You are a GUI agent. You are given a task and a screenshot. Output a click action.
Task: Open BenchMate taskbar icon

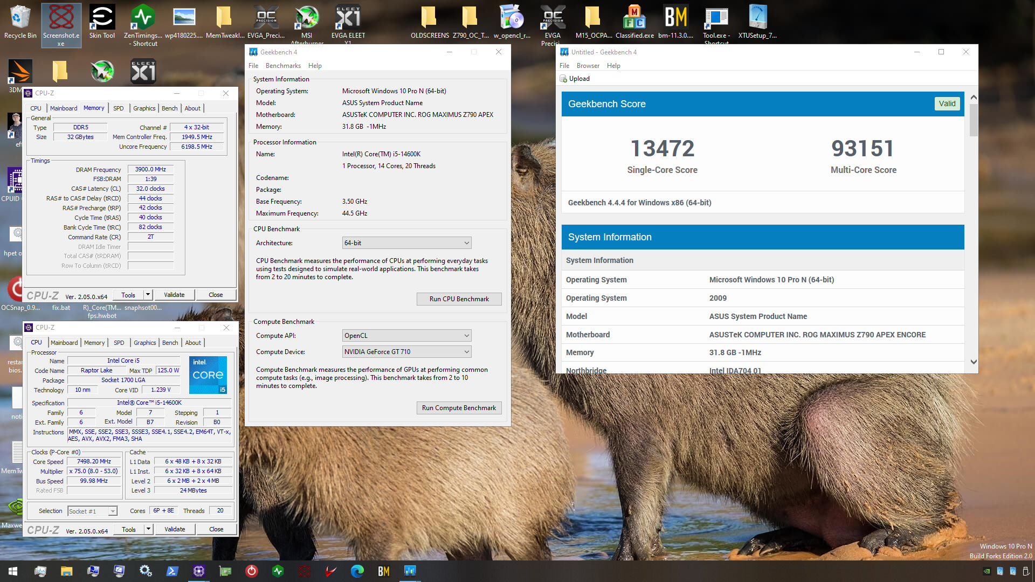383,571
